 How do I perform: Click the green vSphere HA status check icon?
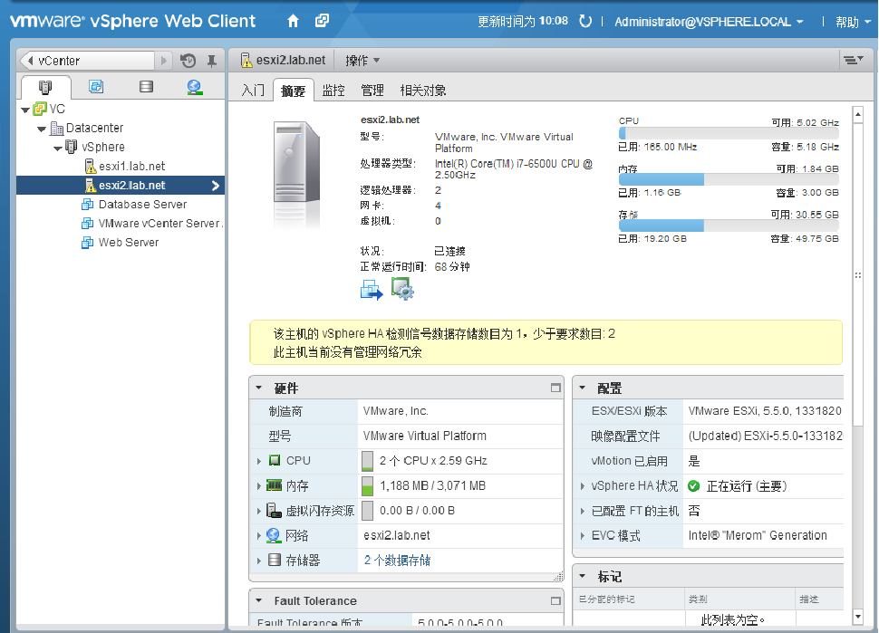pyautogui.click(x=694, y=486)
